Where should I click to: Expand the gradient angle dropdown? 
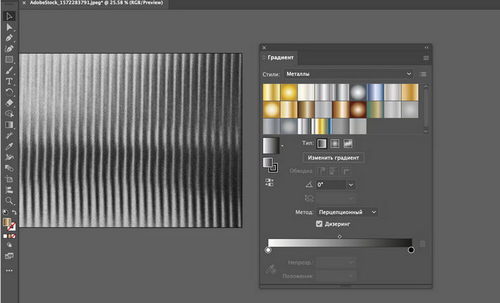click(351, 185)
